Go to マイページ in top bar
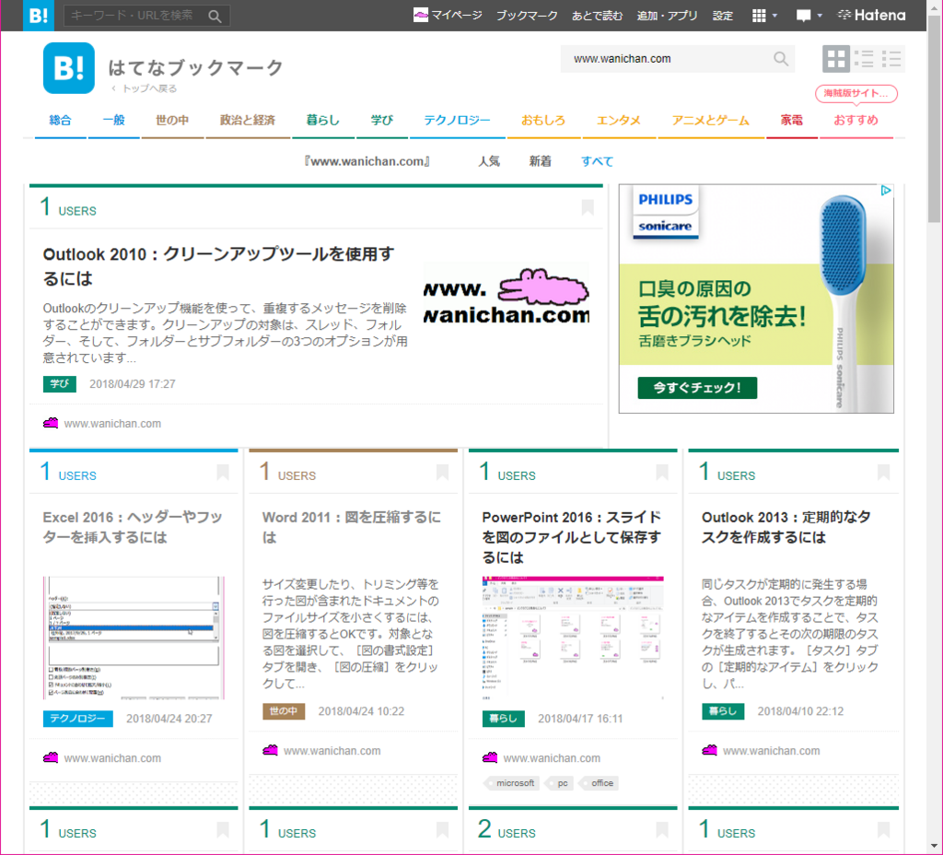The height and width of the screenshot is (855, 943). point(448,15)
